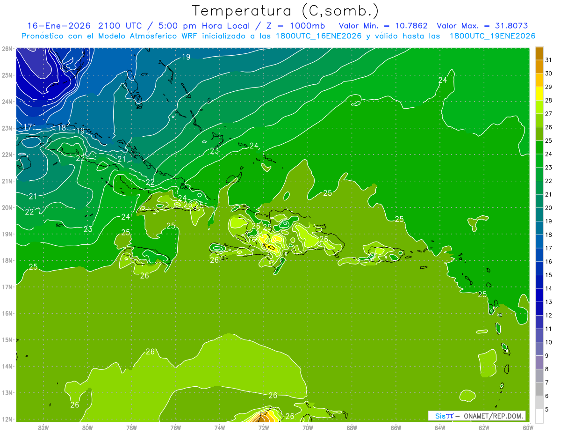The height and width of the screenshot is (434, 561).
Task: Click the "23N" latitude axis label
Action: click(7, 128)
